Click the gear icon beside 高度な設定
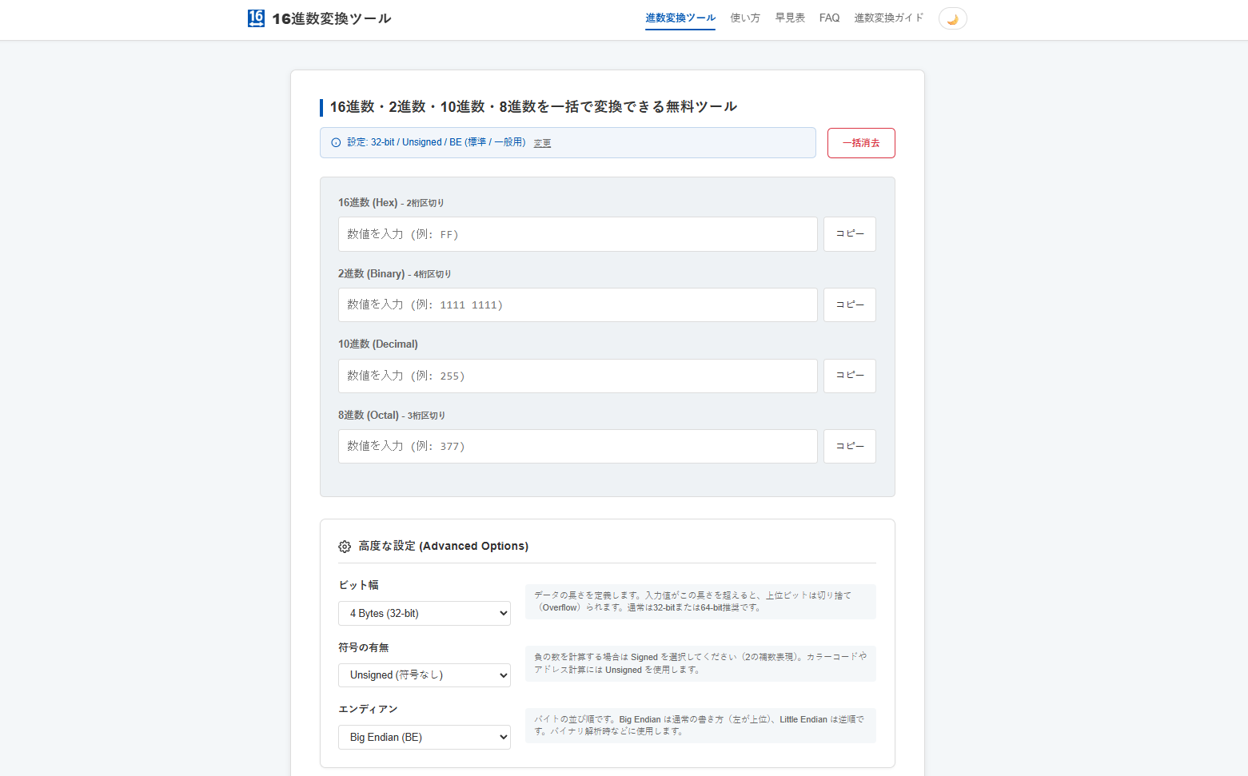Screen dimensions: 1248x776 [344, 546]
